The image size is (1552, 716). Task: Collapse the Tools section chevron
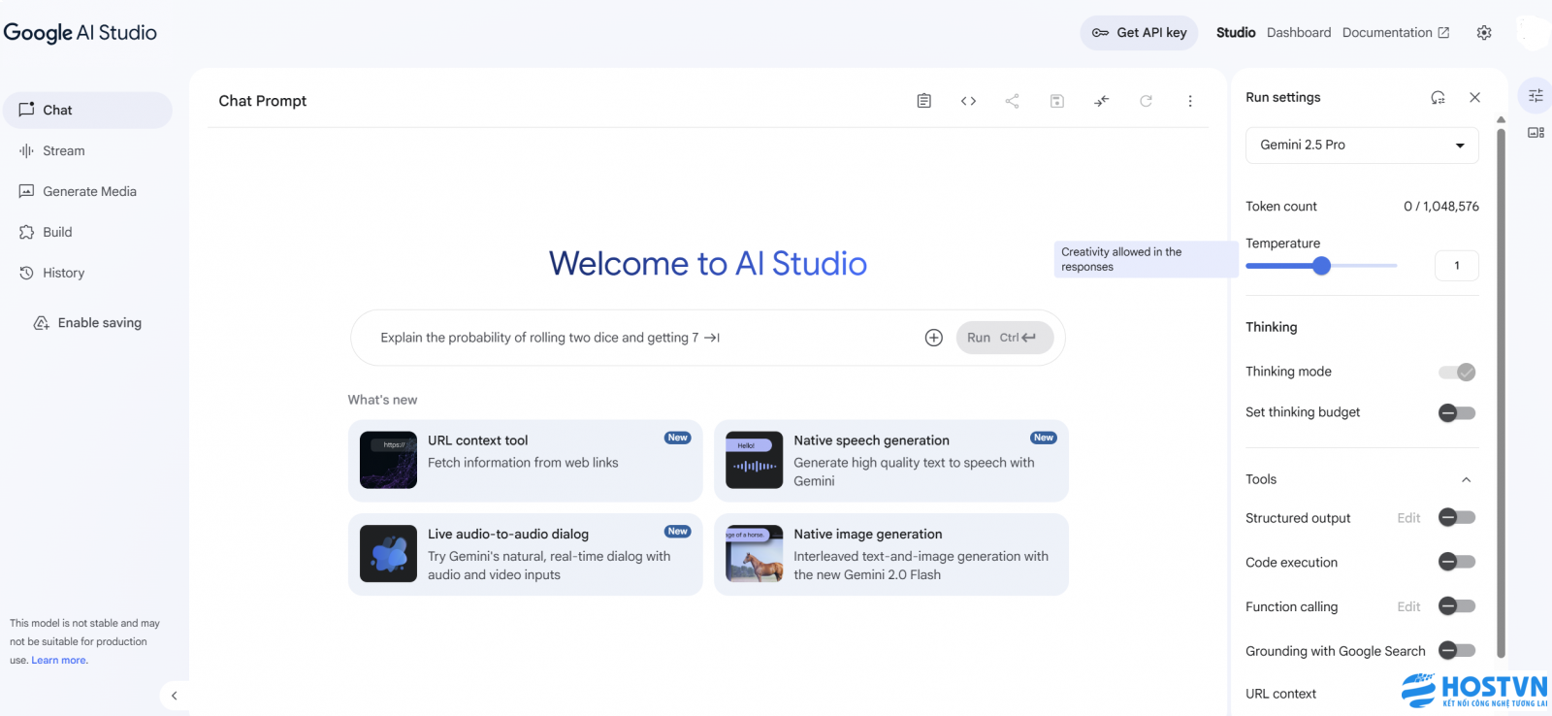1466,479
